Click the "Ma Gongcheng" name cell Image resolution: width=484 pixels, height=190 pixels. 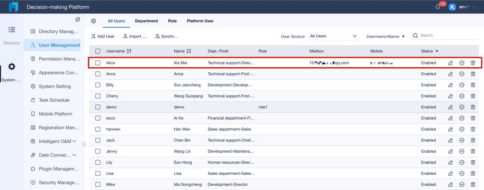coord(188,185)
